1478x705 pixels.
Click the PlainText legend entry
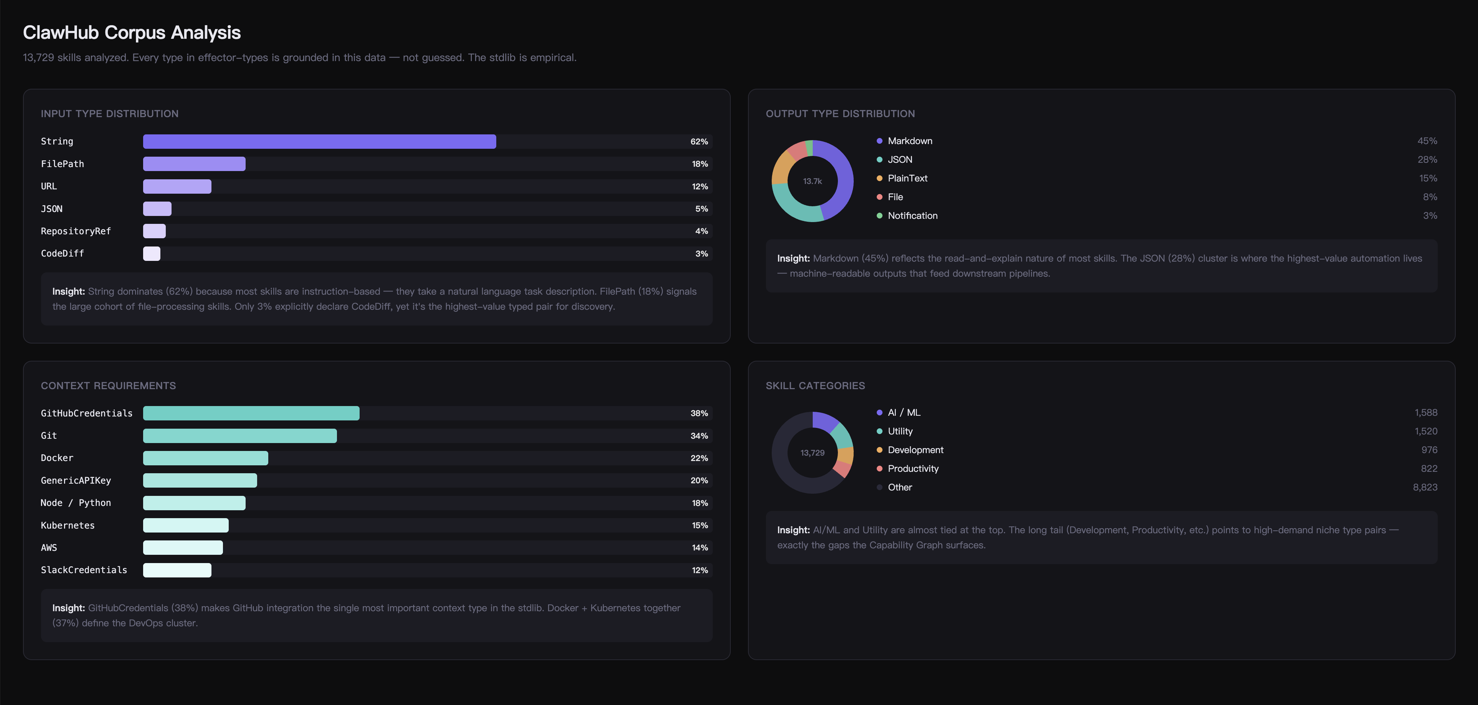click(x=907, y=178)
